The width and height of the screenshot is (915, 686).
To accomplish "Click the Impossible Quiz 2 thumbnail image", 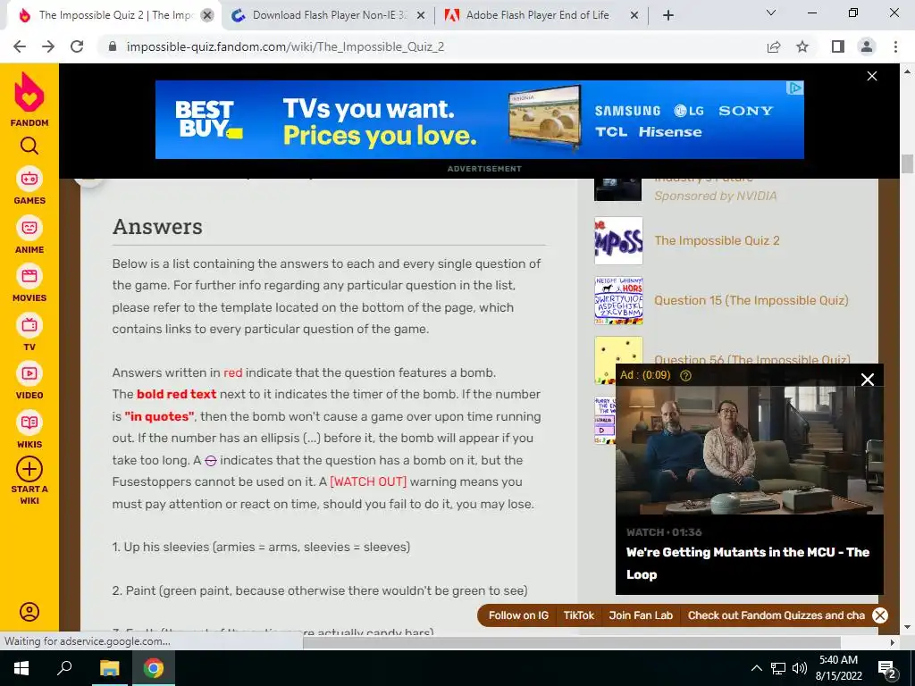I will pyautogui.click(x=618, y=241).
